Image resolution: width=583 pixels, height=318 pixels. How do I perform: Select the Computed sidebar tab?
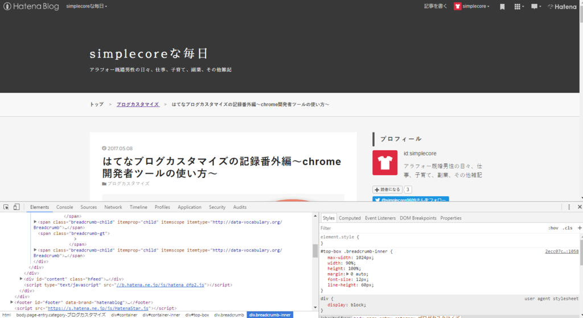point(350,218)
